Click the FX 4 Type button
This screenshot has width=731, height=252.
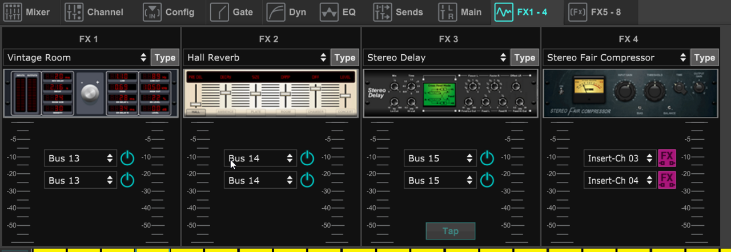pos(705,58)
